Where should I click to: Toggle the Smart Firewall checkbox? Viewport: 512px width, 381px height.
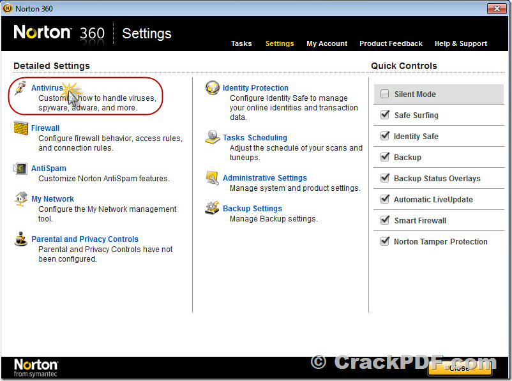[x=385, y=220]
